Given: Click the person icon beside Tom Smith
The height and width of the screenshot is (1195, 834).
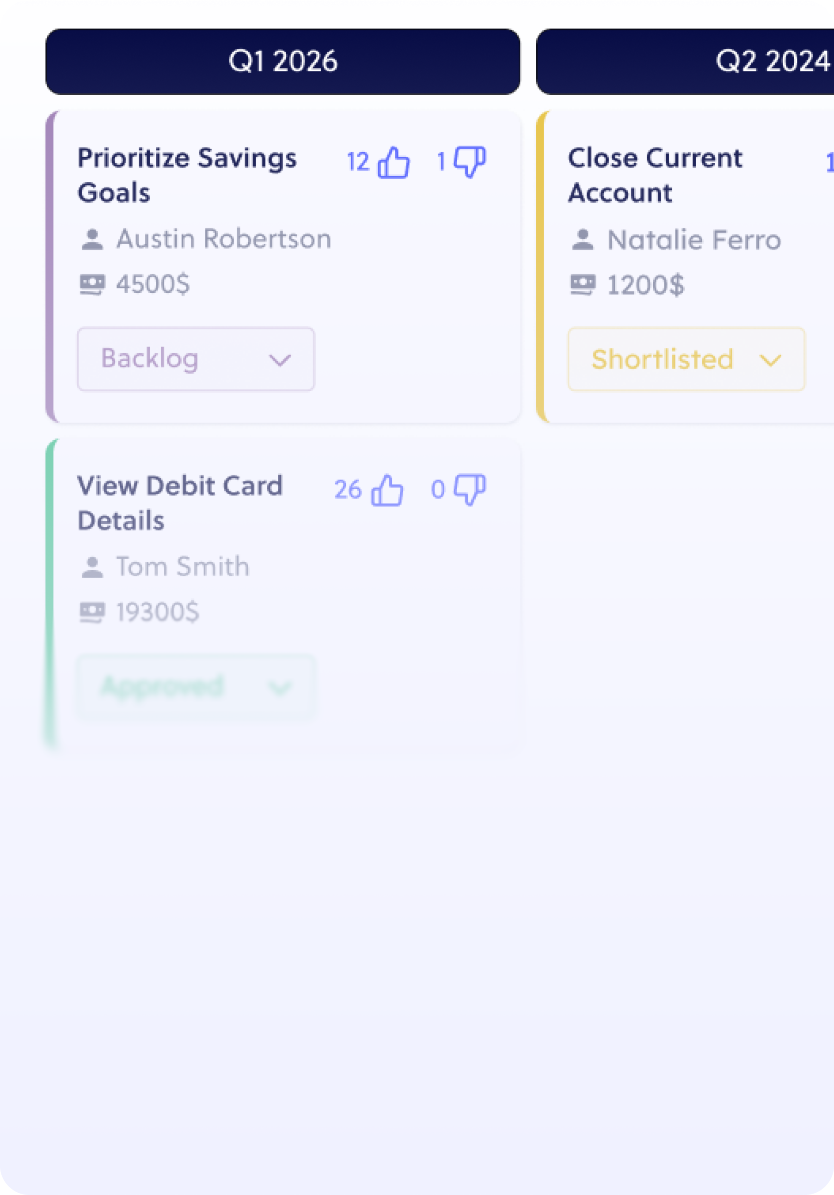Looking at the screenshot, I should 92,567.
